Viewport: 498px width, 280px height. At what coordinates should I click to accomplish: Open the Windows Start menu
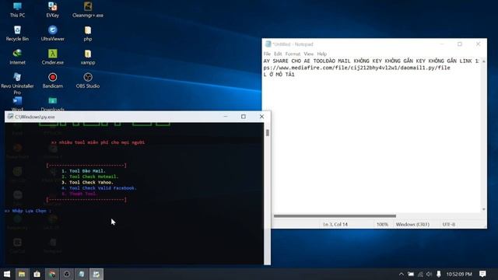[7, 274]
